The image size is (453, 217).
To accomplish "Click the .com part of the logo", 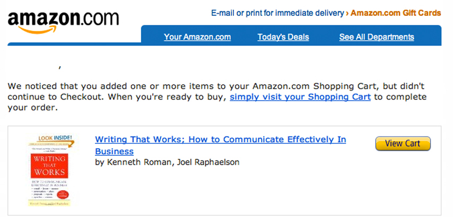I will coord(99,18).
